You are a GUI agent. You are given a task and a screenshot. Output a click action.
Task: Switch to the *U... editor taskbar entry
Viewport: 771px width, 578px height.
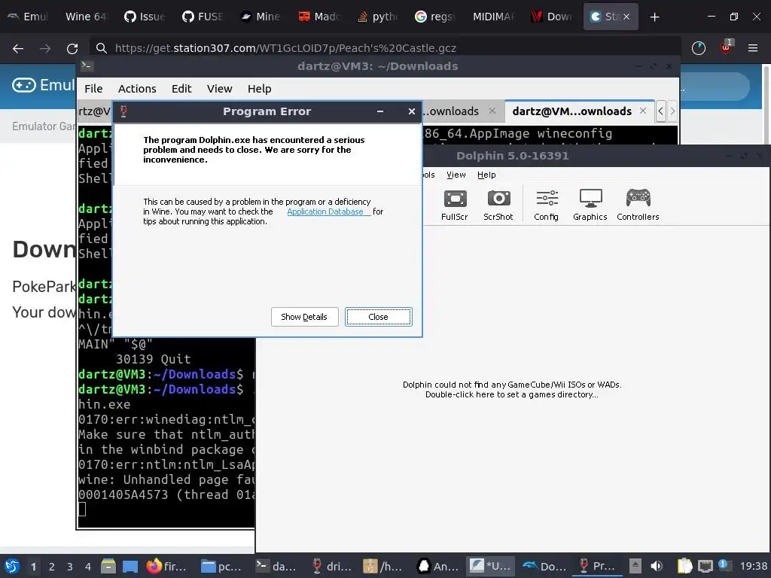point(490,566)
